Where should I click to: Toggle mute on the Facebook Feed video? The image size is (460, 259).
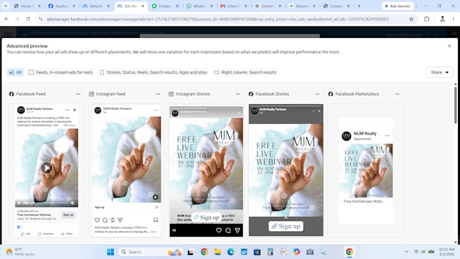tap(73, 203)
